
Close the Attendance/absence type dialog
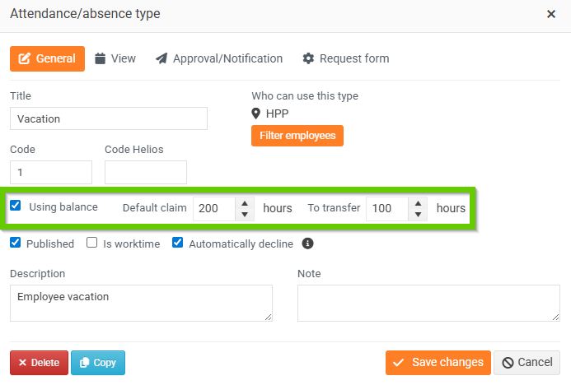[x=551, y=14]
